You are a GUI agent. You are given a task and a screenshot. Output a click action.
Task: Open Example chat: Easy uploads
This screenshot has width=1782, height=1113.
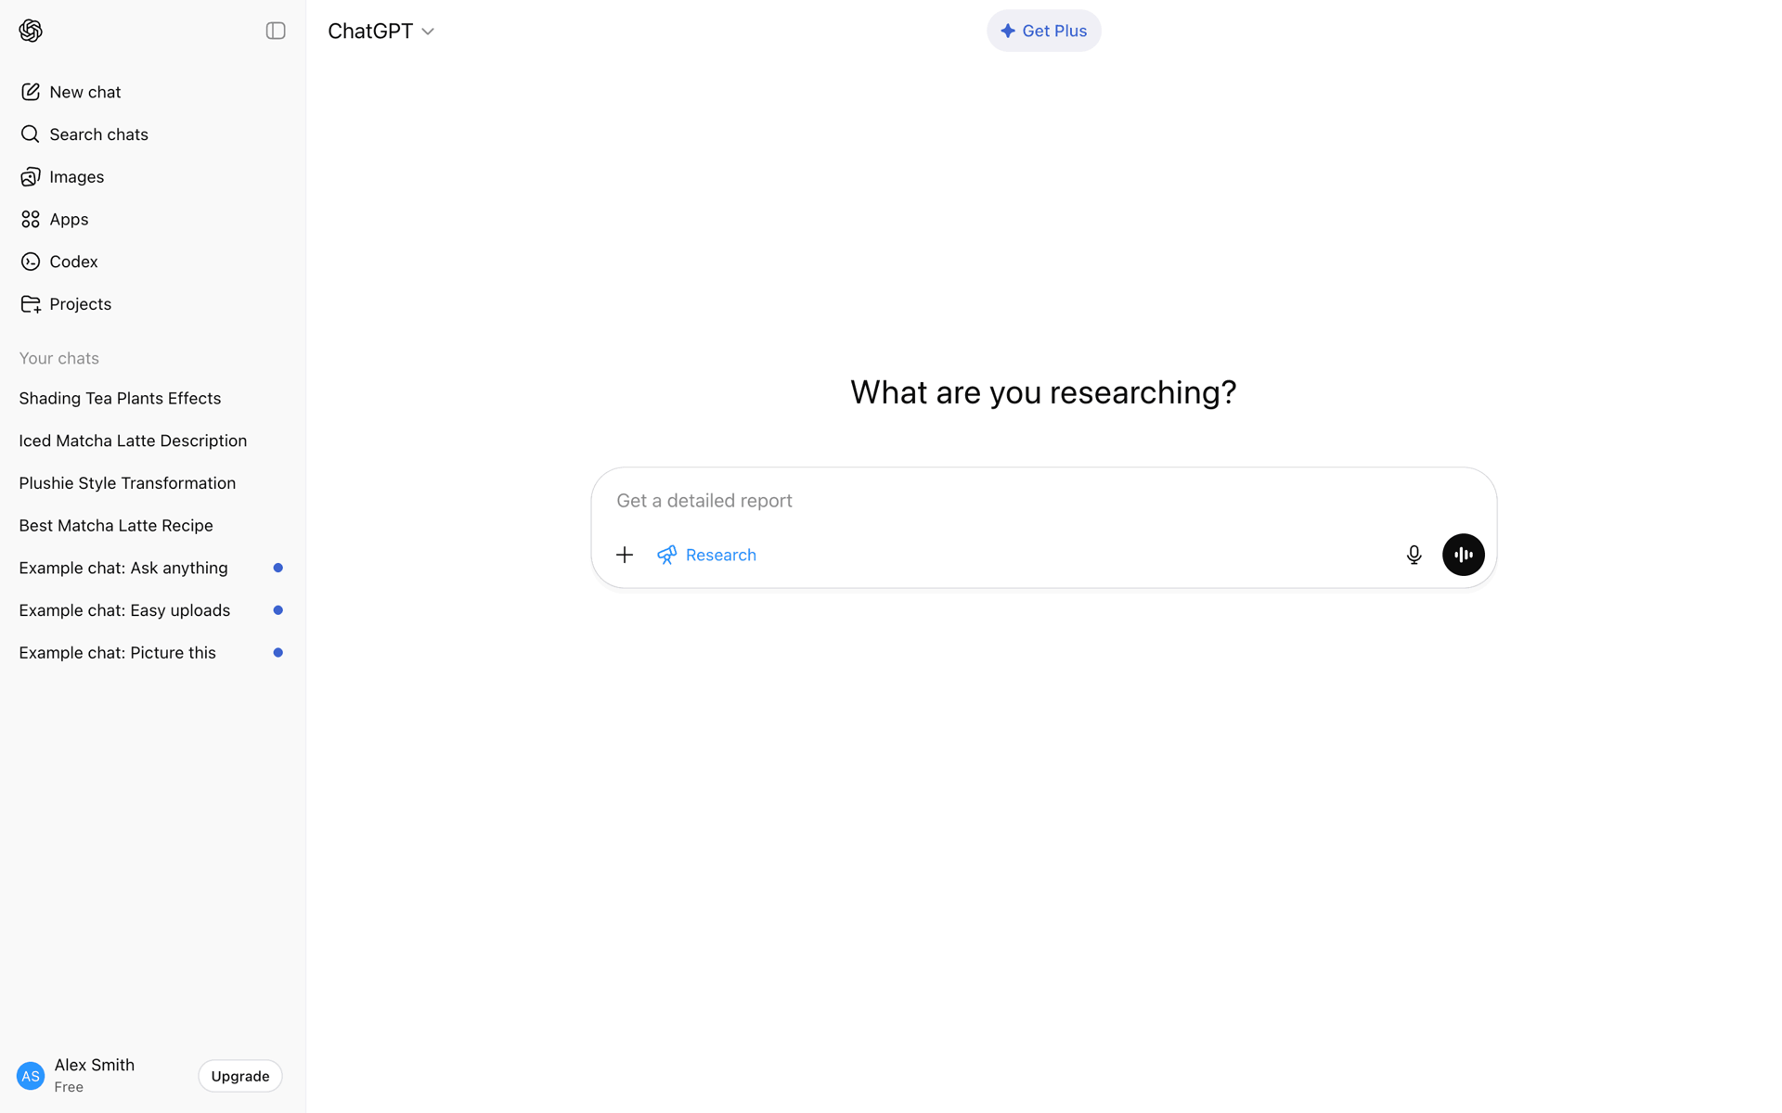click(152, 610)
